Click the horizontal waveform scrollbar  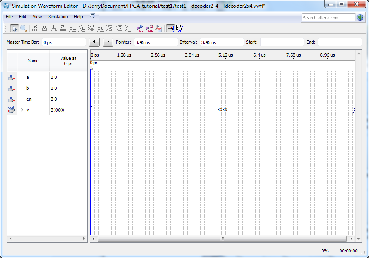pyautogui.click(x=222, y=239)
